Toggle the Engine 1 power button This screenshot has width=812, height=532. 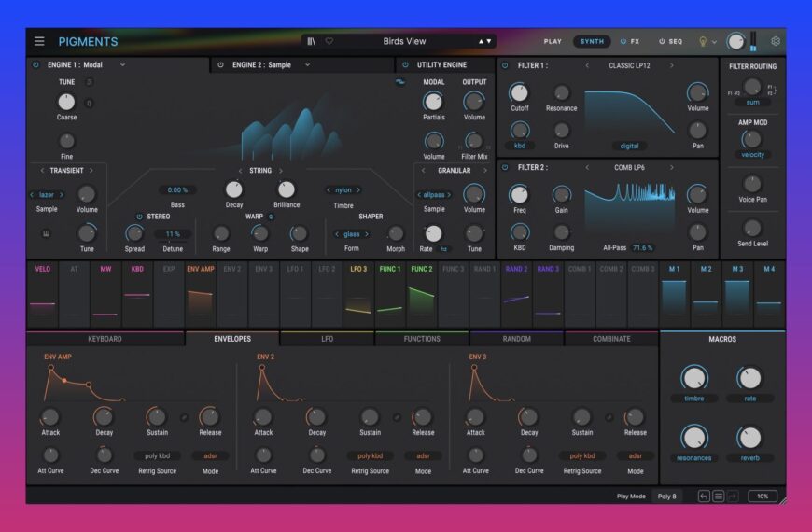pyautogui.click(x=36, y=65)
